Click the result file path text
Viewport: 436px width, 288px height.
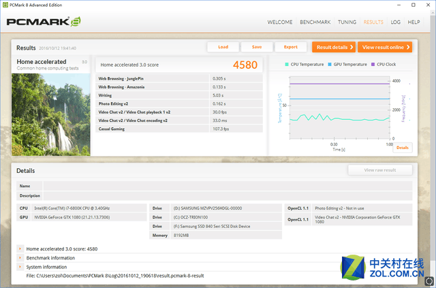tap(115, 276)
